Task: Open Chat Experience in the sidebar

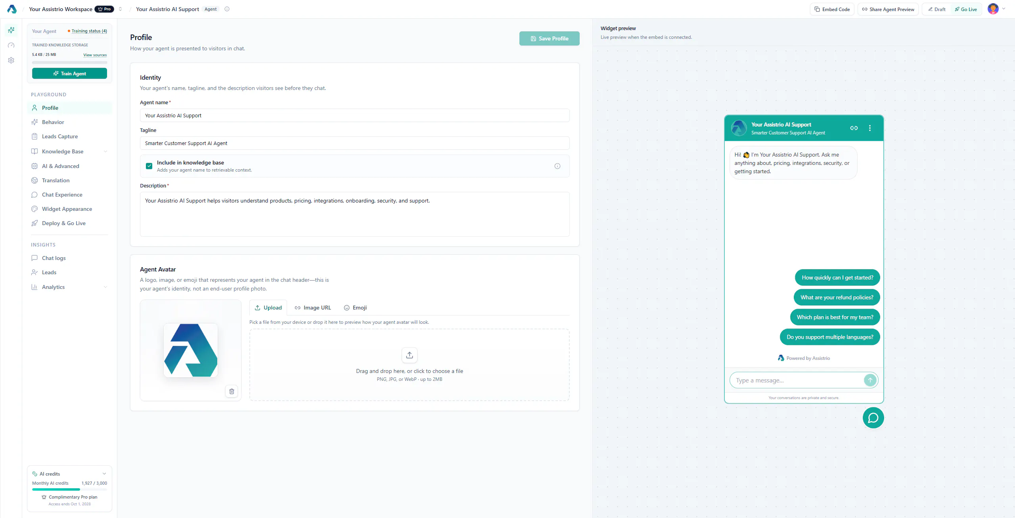Action: (x=69, y=195)
